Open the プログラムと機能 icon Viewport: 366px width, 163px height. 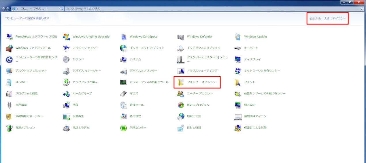tap(9, 94)
